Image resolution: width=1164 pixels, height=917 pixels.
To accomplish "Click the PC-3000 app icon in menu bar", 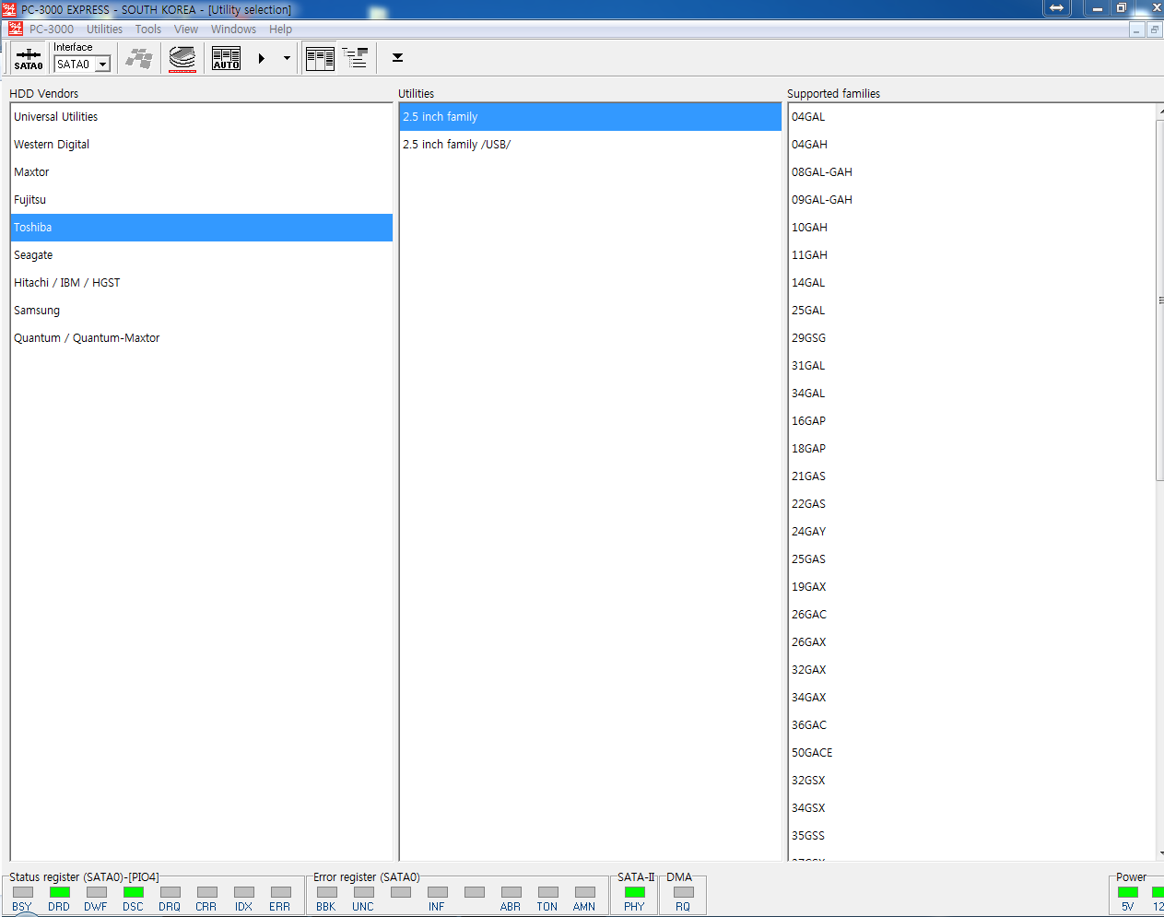I will click(15, 29).
